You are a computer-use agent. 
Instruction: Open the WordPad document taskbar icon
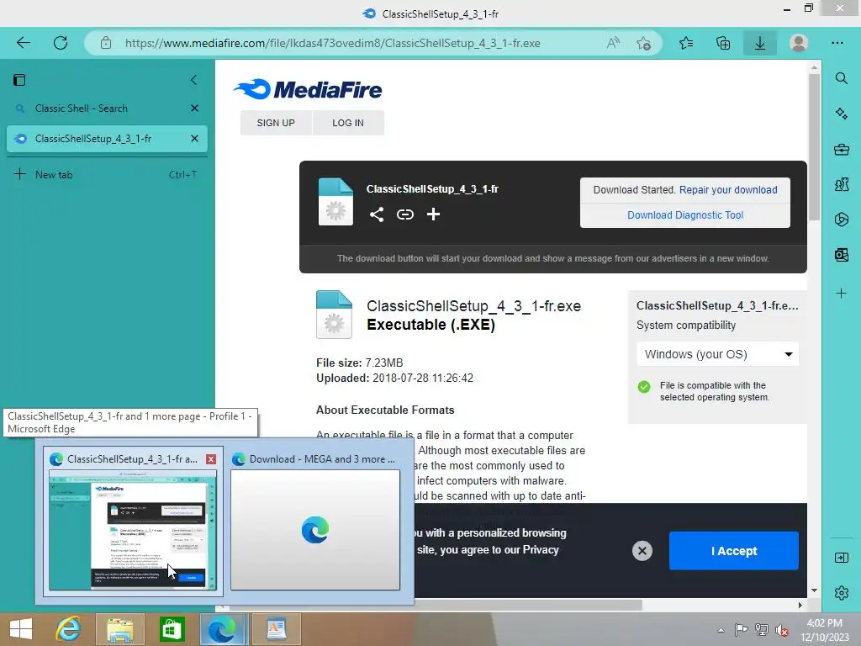pos(276,629)
